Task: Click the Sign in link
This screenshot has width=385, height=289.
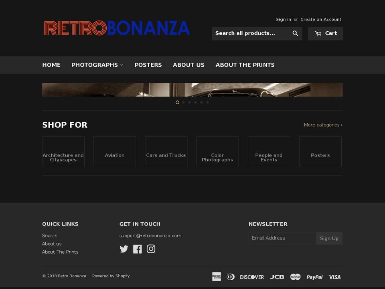Action: [x=284, y=19]
